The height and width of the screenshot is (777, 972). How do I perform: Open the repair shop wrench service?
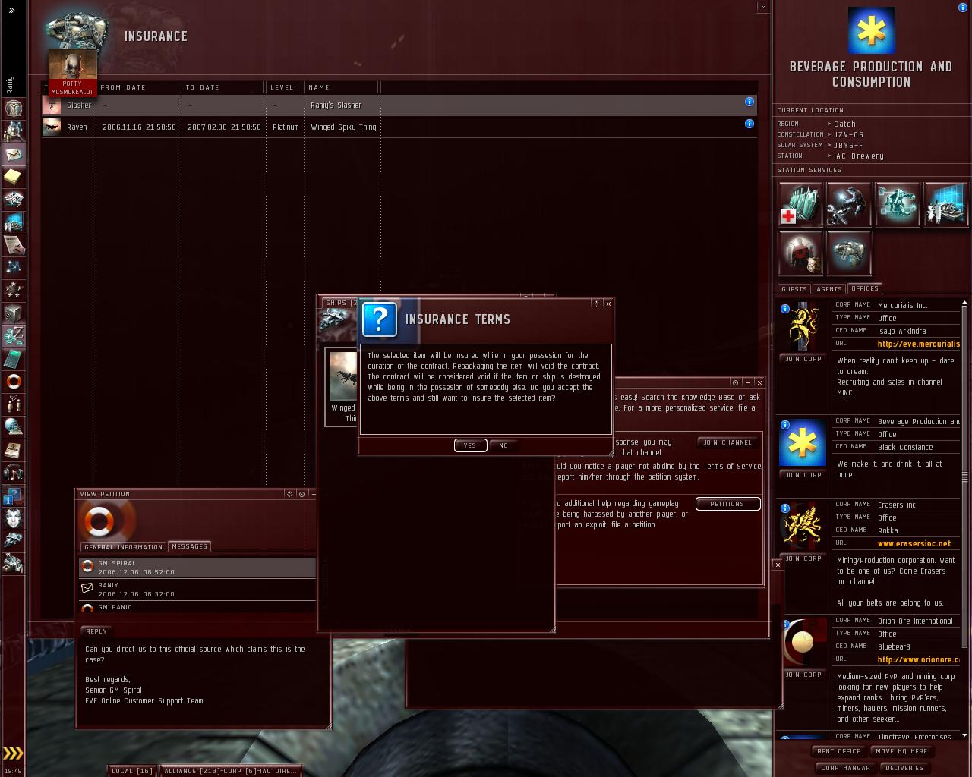pos(848,203)
